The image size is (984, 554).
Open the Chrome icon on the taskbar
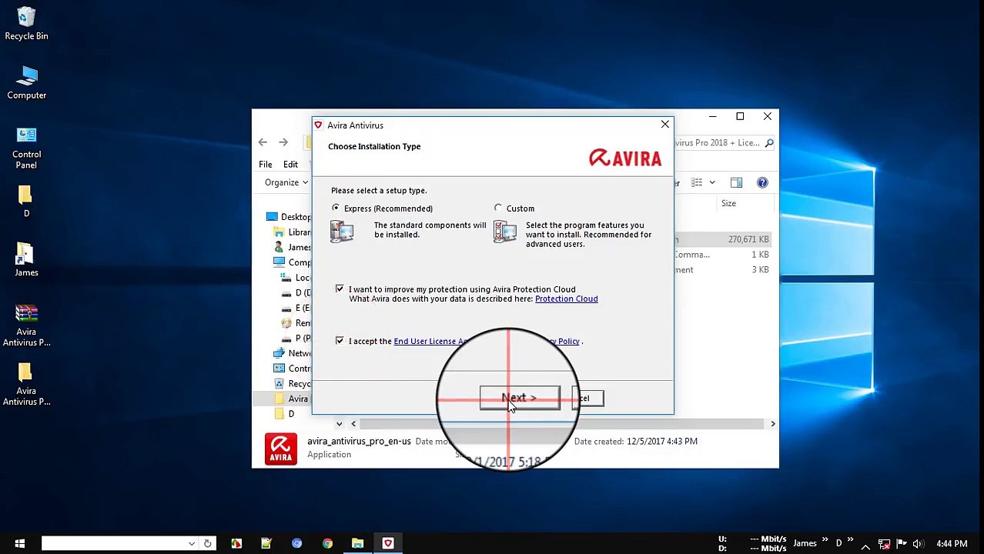[327, 543]
